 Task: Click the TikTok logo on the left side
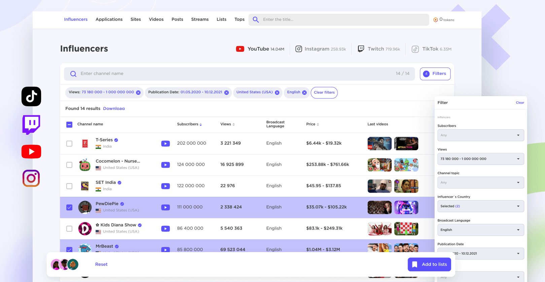pyautogui.click(x=31, y=96)
